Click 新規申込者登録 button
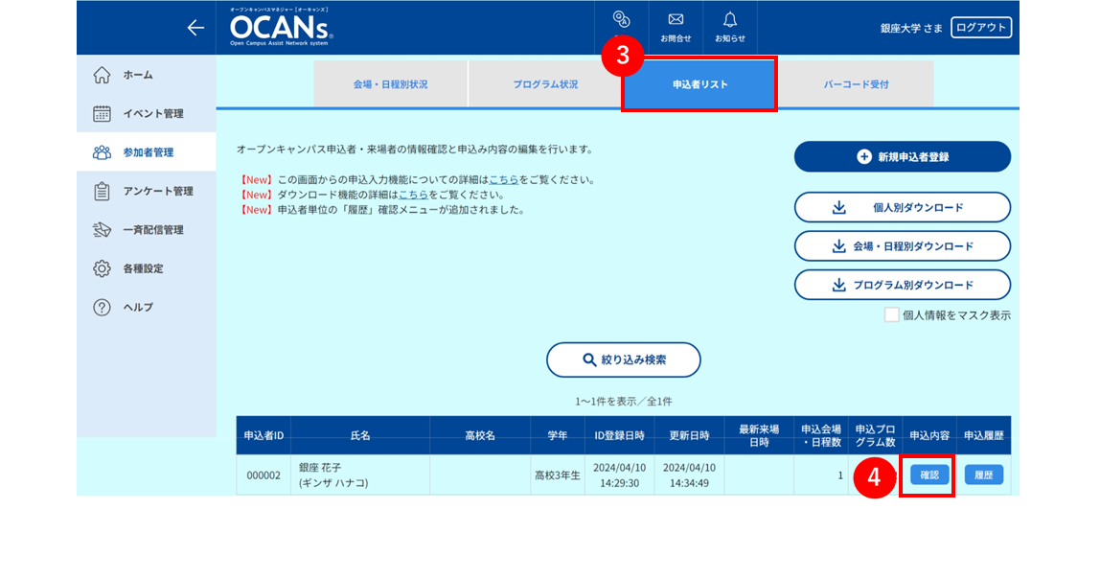Viewport: 1100px width, 579px height. tap(903, 156)
